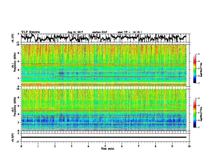213x164 pixels.
Task: Click the "-3" tick on ch.1 color bar
Action: tap(198, 54)
